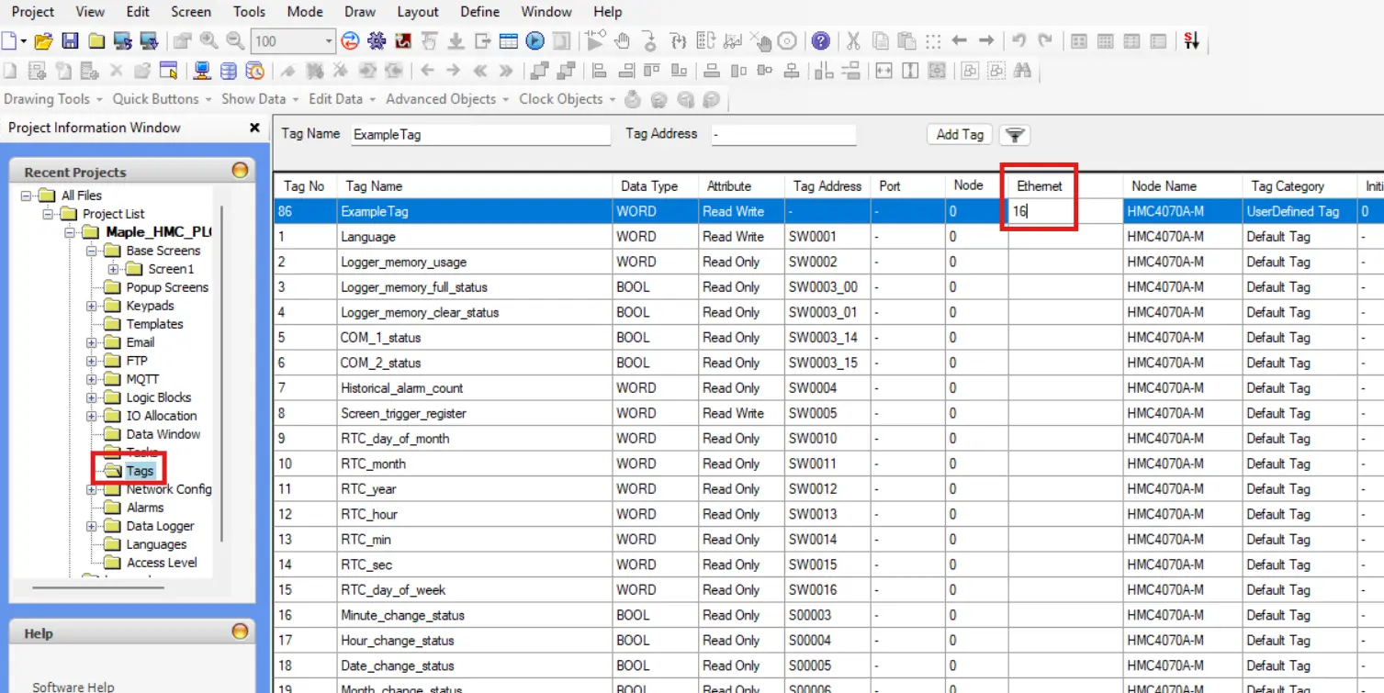Undo the last action

click(x=1018, y=40)
